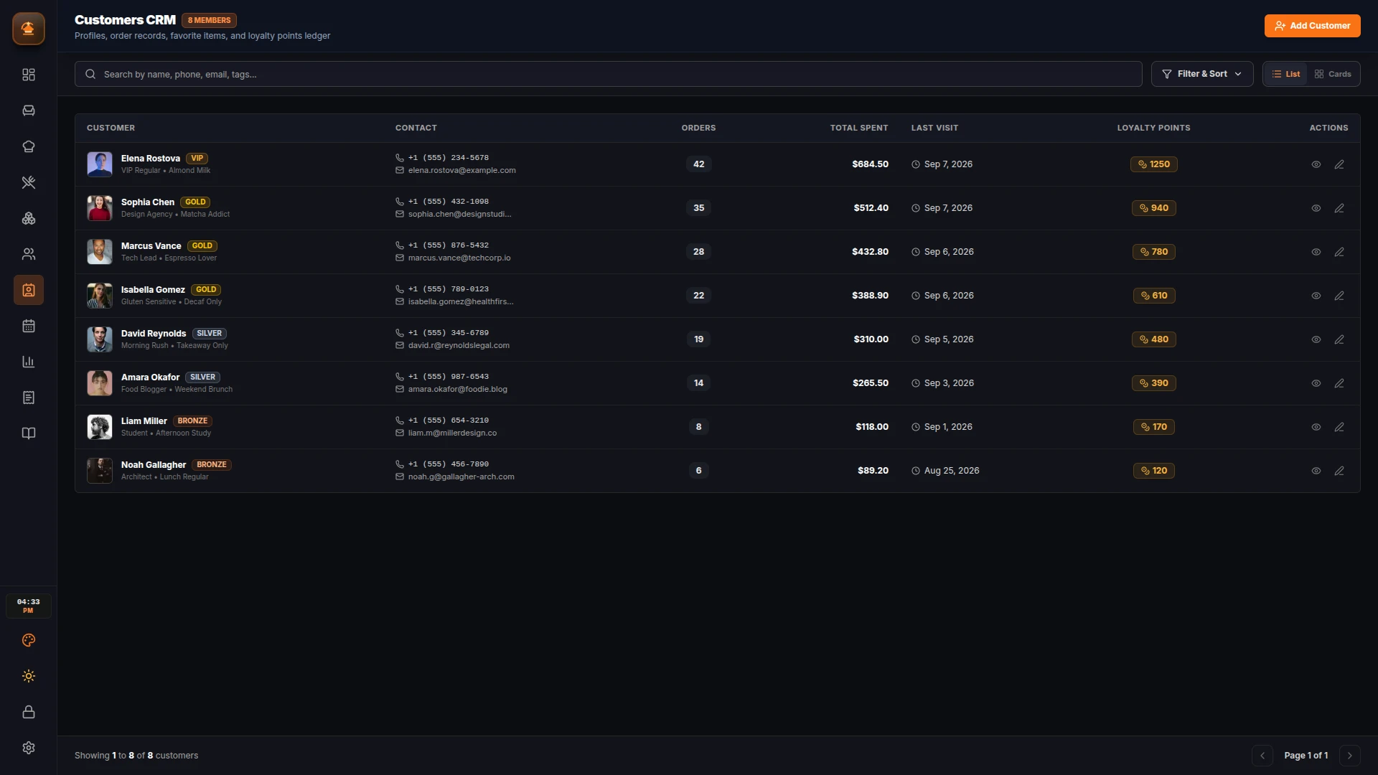Go to next page with right chevron
1378x775 pixels.
[x=1350, y=756]
